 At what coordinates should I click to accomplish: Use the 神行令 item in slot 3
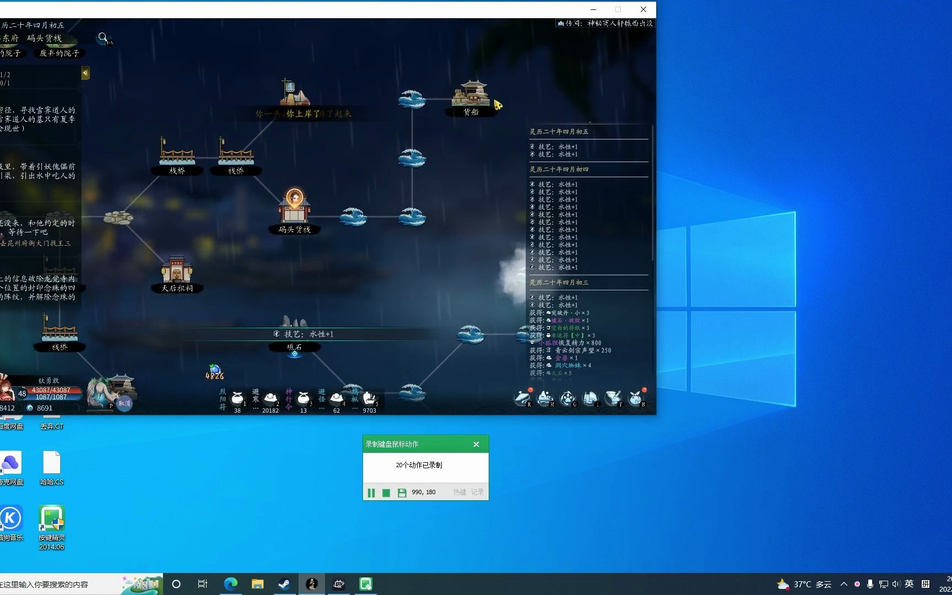tap(304, 398)
